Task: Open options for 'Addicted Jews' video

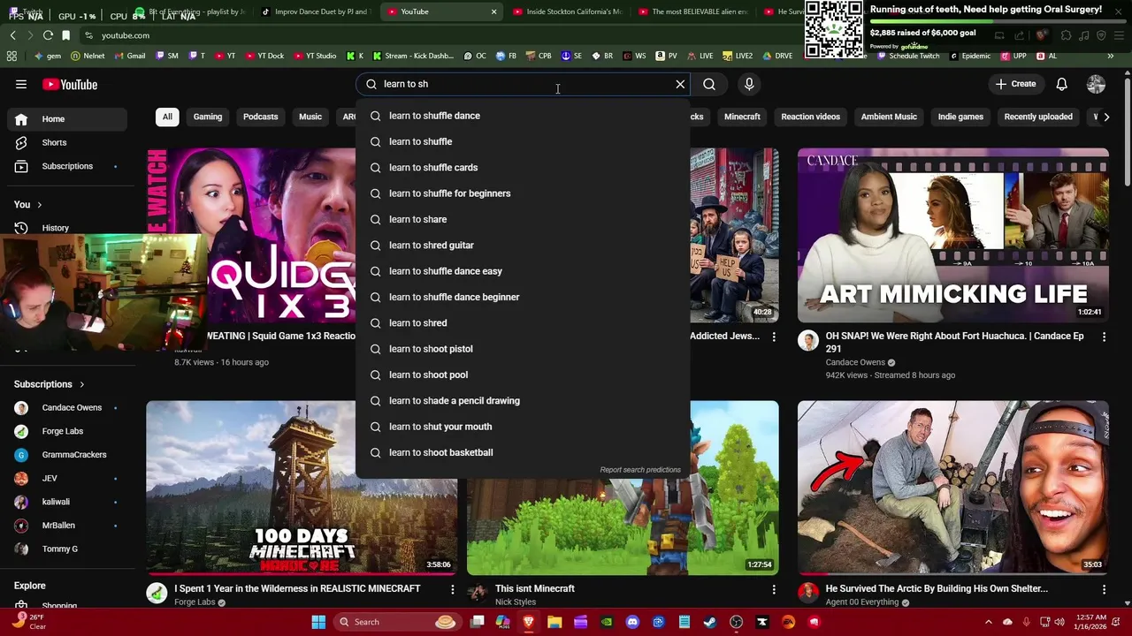Action: coord(774,337)
